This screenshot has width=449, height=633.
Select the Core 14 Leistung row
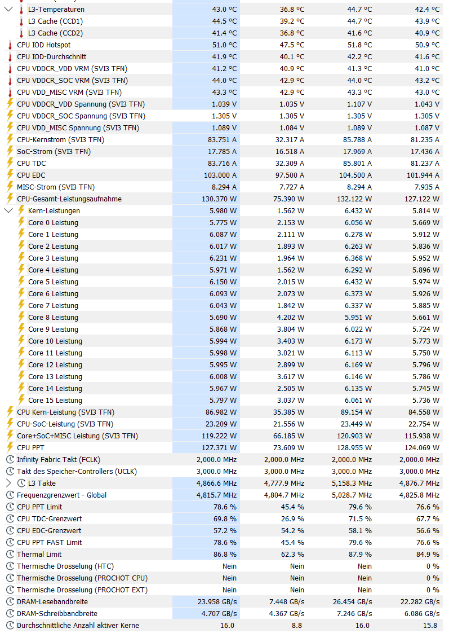pos(223,388)
